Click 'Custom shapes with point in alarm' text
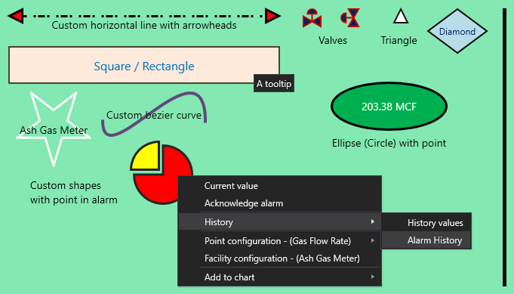Screen dimensions: 514x294 tap(73, 193)
